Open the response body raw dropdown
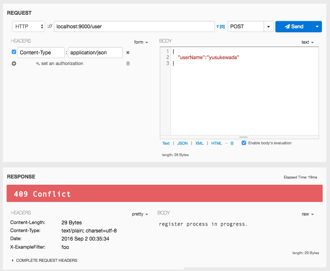 308,214
